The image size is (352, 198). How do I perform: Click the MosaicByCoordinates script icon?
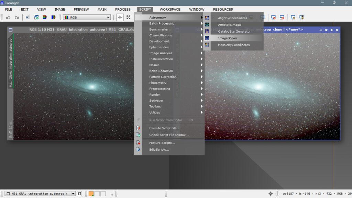click(207, 45)
